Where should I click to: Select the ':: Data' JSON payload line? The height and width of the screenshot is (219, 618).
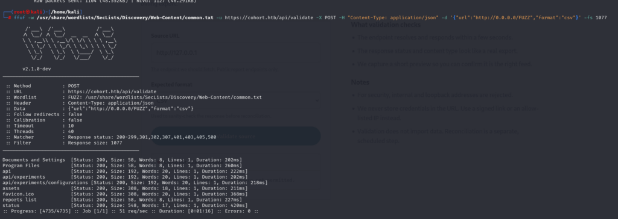[100, 108]
